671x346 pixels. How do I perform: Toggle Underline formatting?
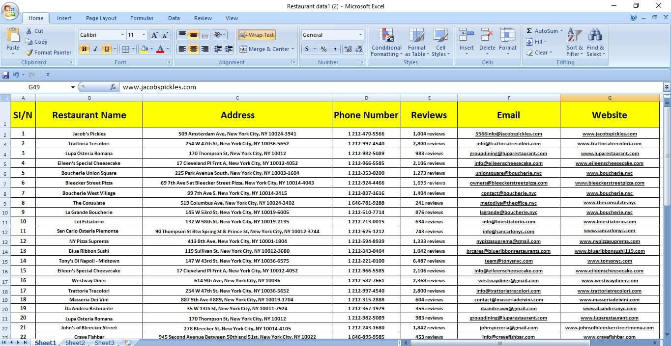[x=107, y=49]
